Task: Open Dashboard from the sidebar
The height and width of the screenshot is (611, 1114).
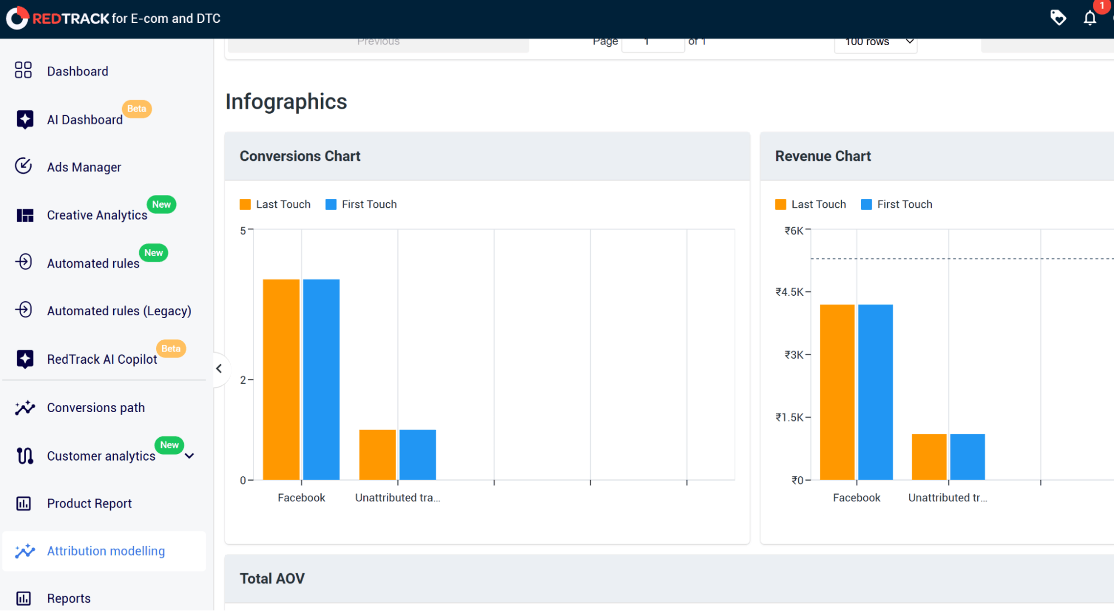Action: click(x=77, y=71)
